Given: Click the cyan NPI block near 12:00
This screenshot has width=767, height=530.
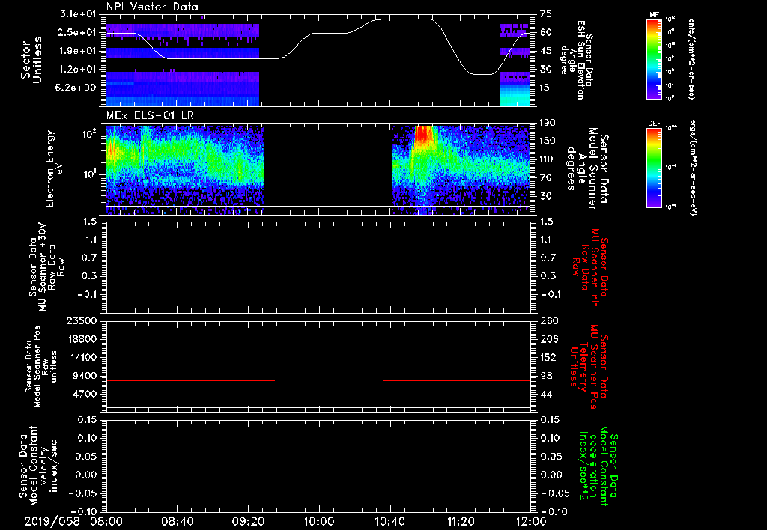Looking at the screenshot, I should pyautogui.click(x=515, y=95).
